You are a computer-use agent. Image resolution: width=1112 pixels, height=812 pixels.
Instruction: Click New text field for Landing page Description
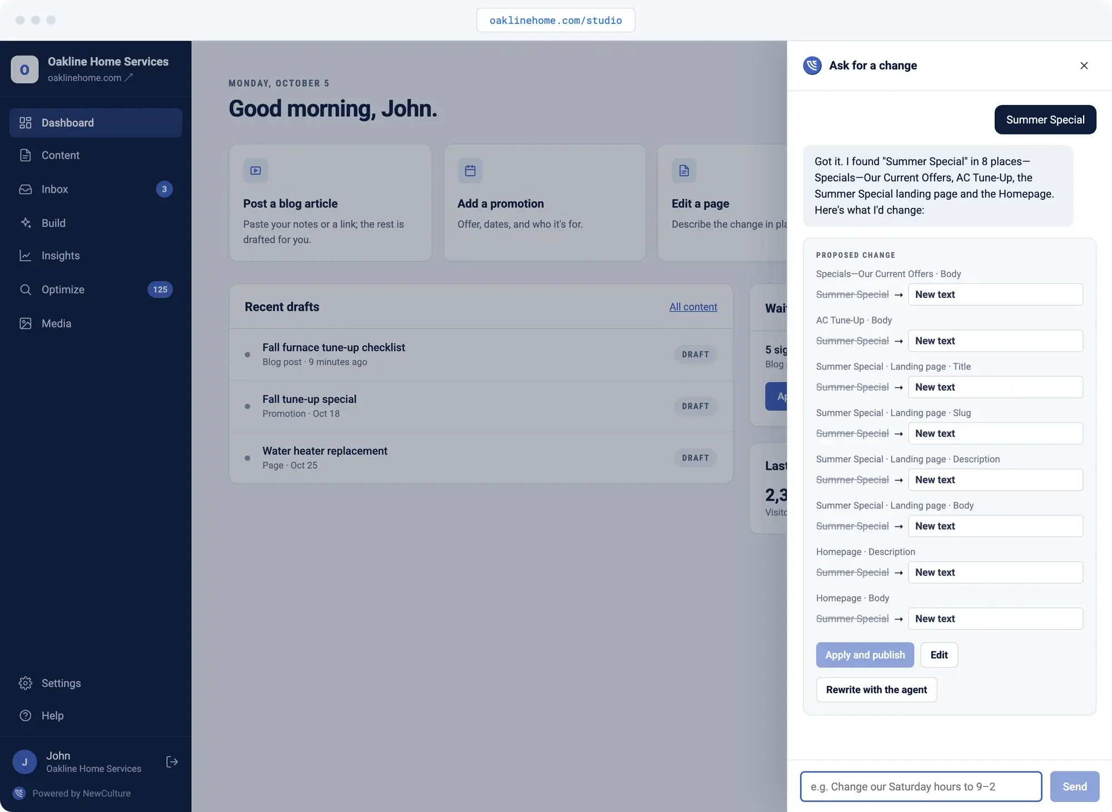995,480
